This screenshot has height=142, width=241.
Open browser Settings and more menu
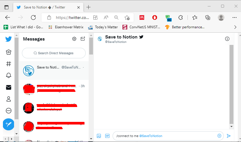tap(235, 17)
